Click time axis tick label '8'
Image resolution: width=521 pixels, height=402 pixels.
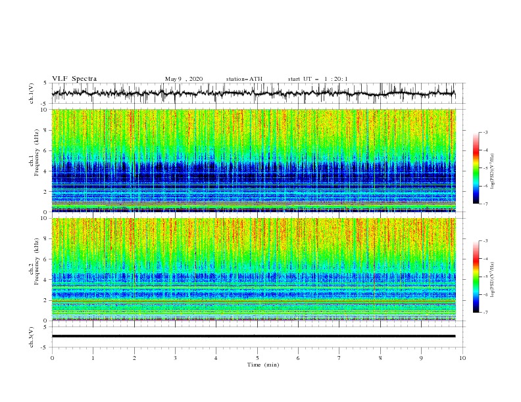point(380,358)
